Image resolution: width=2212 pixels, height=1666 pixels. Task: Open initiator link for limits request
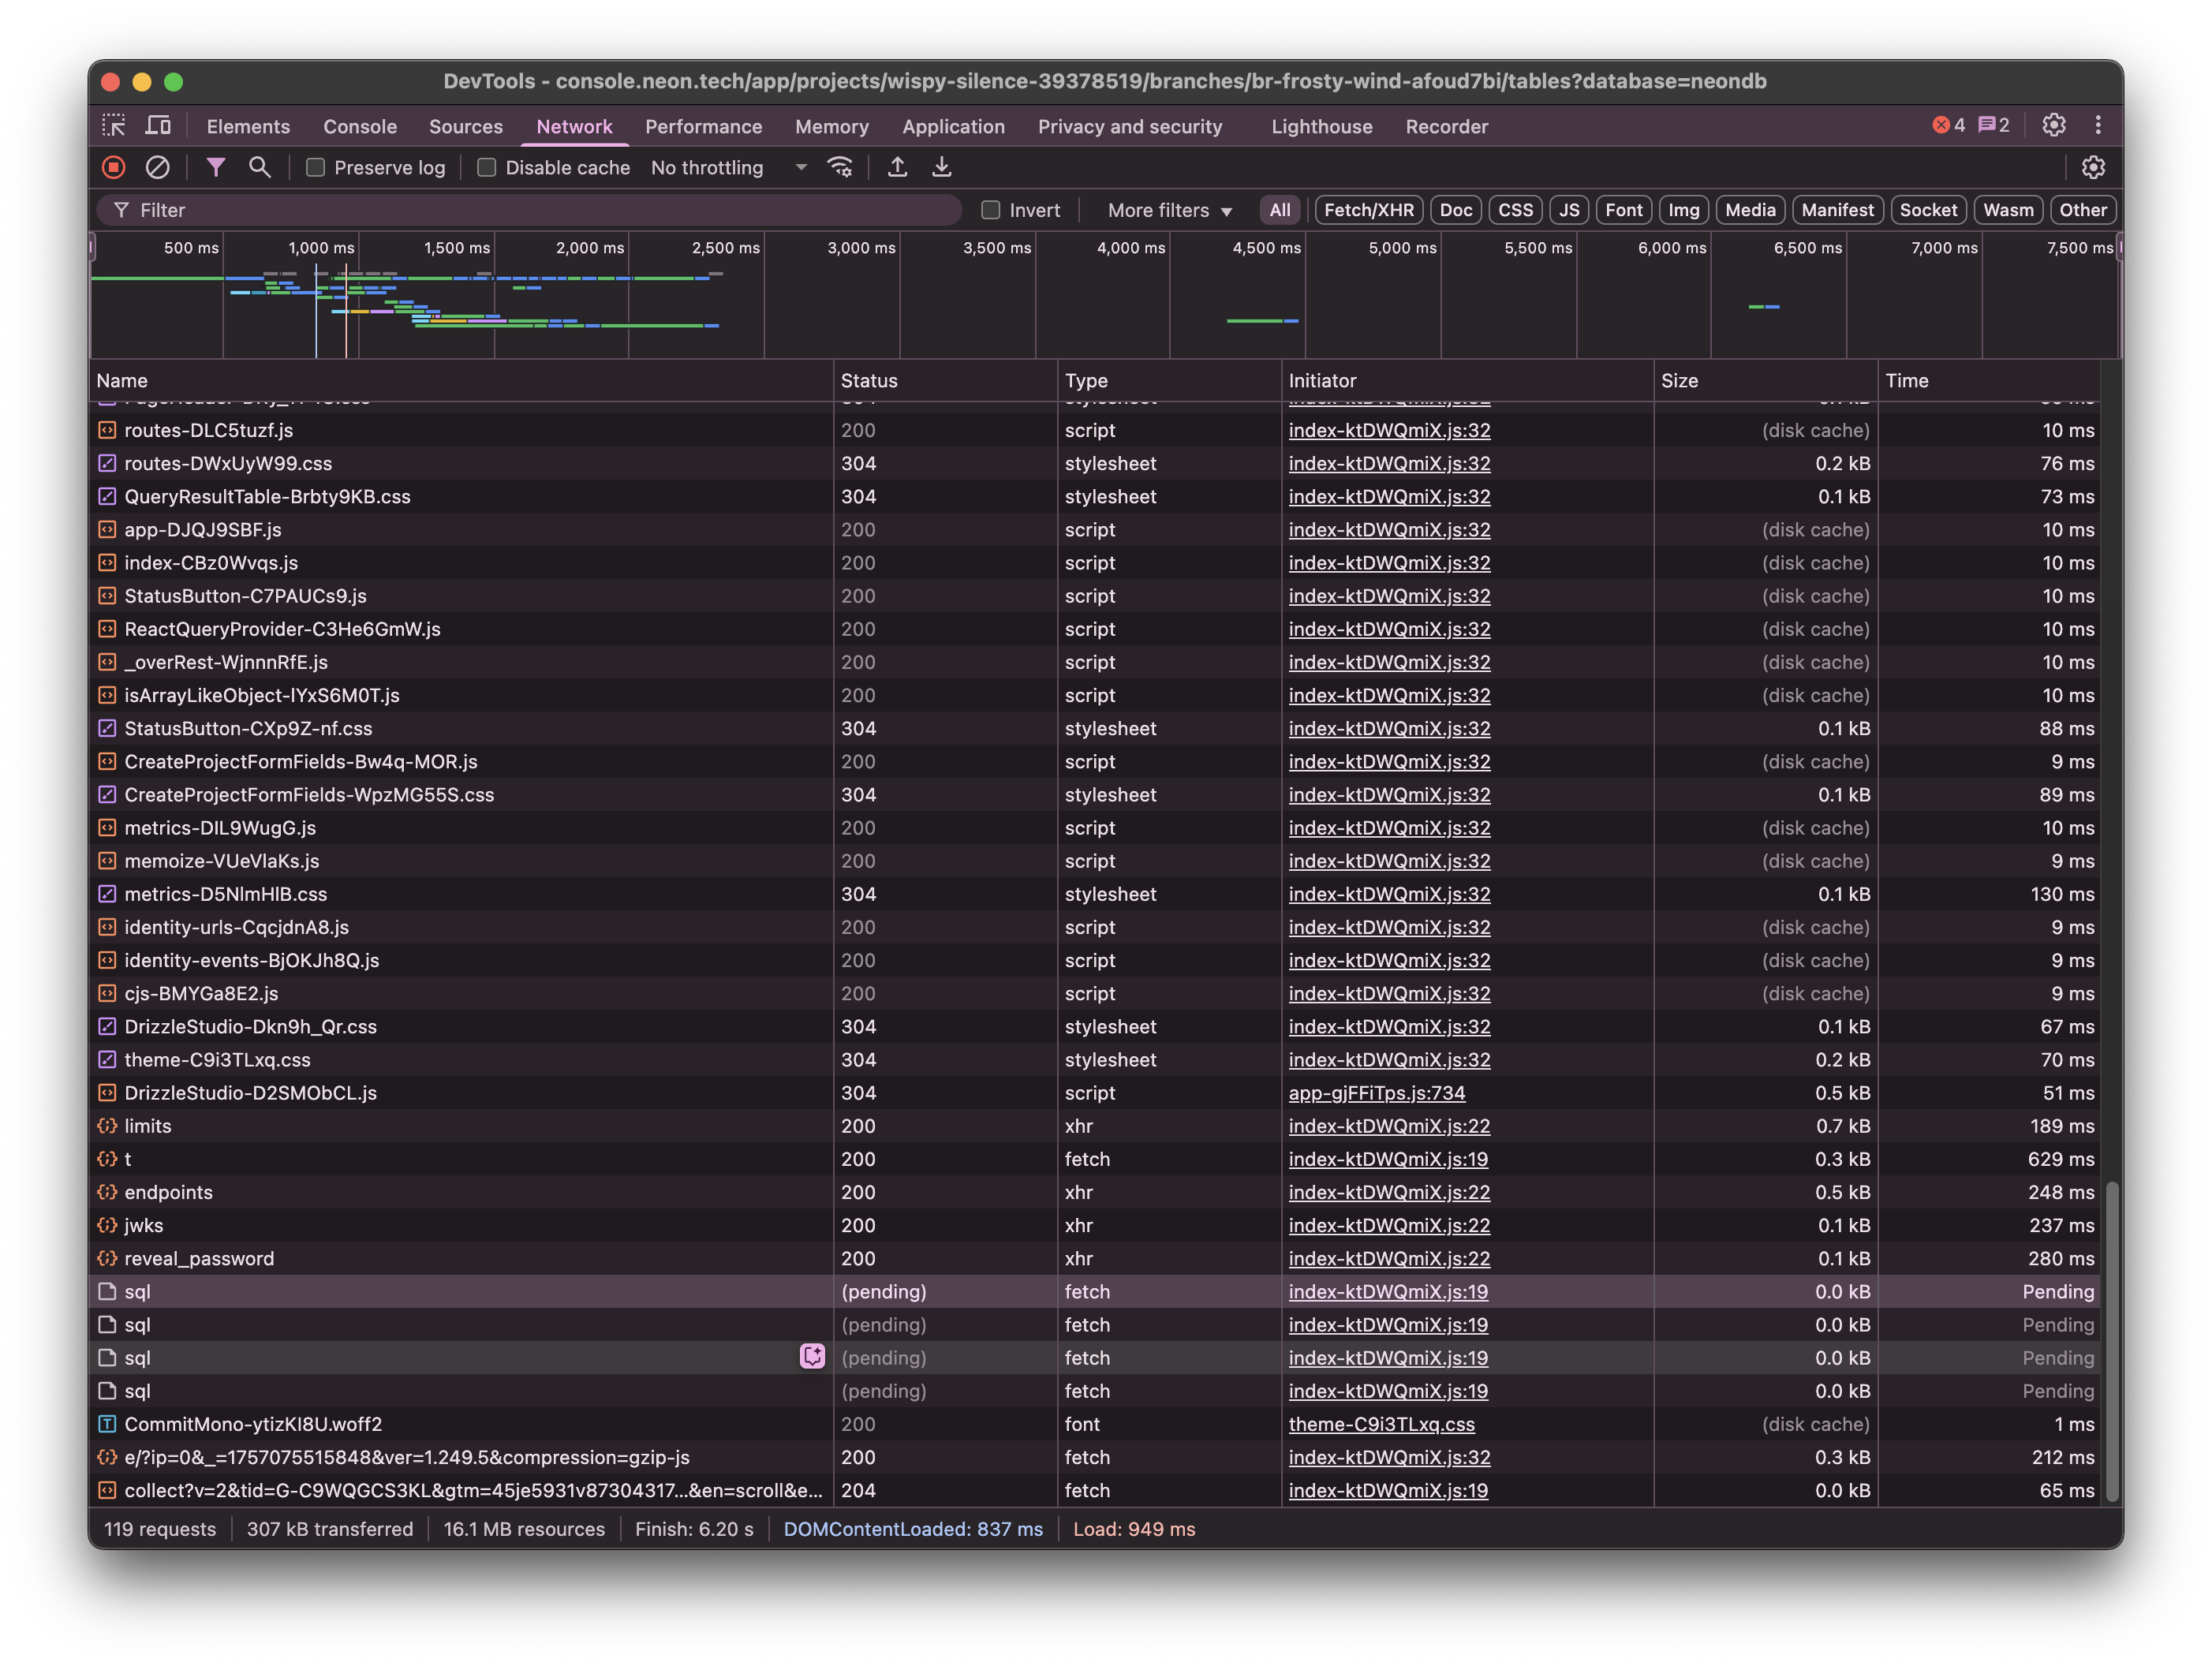(1389, 1126)
